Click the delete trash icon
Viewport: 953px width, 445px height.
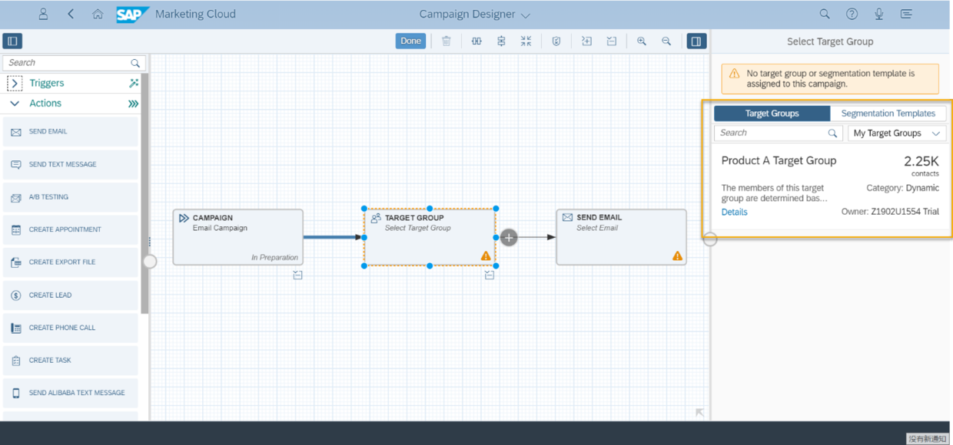tap(446, 41)
